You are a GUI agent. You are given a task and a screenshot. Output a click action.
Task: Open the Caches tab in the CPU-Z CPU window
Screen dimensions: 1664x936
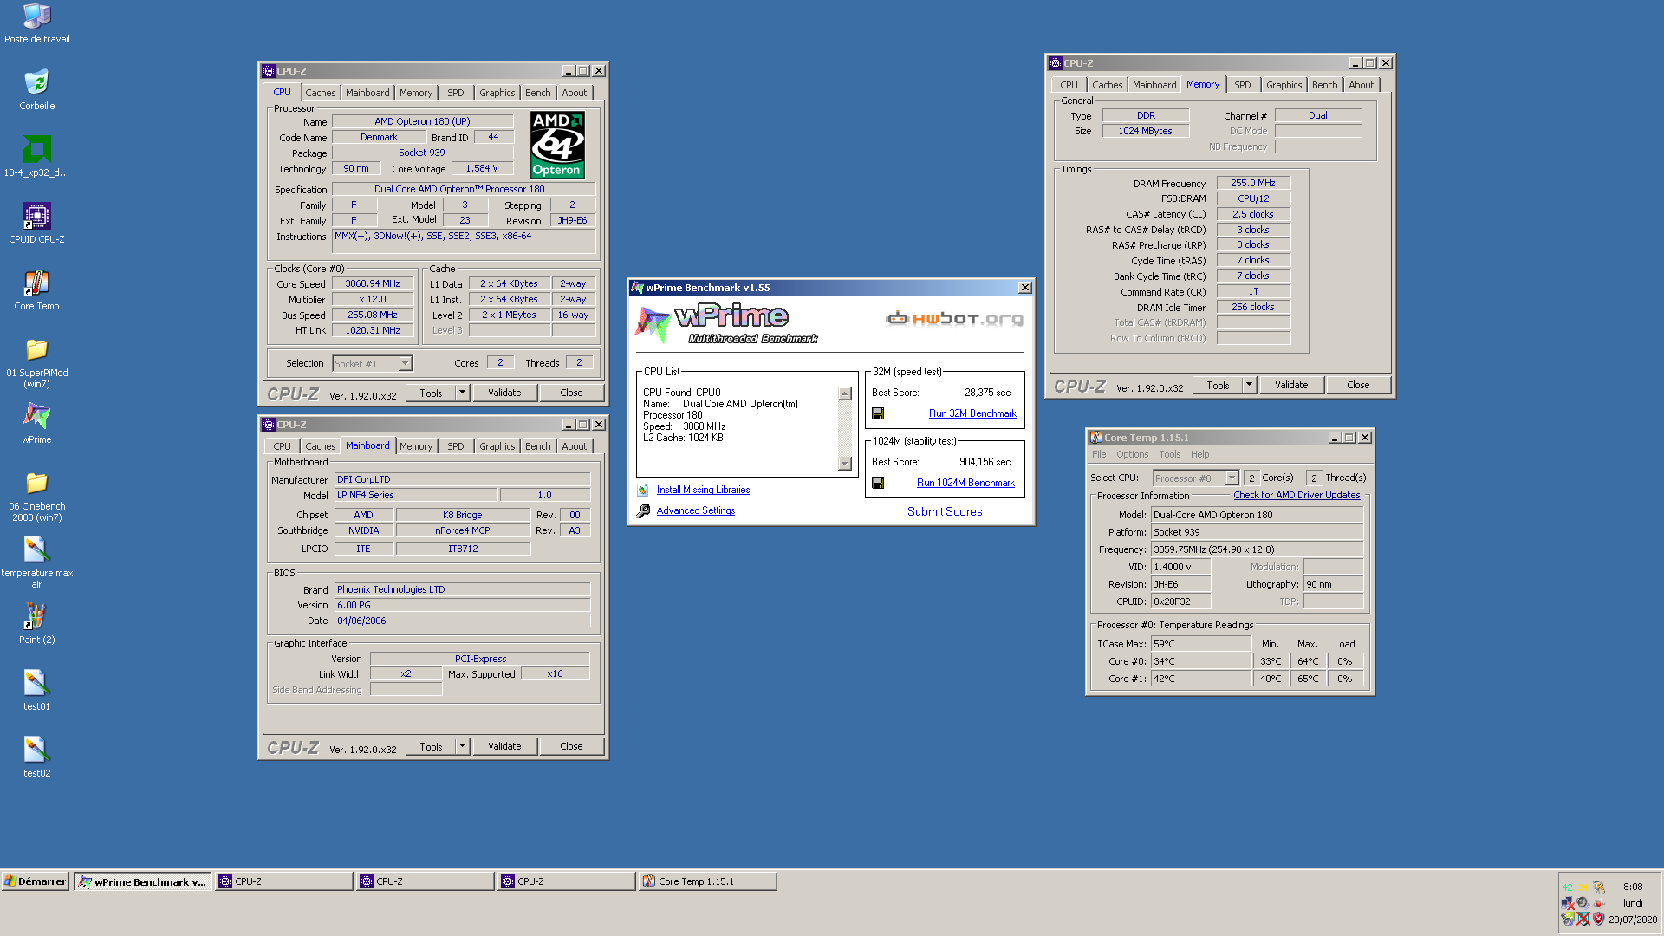320,93
